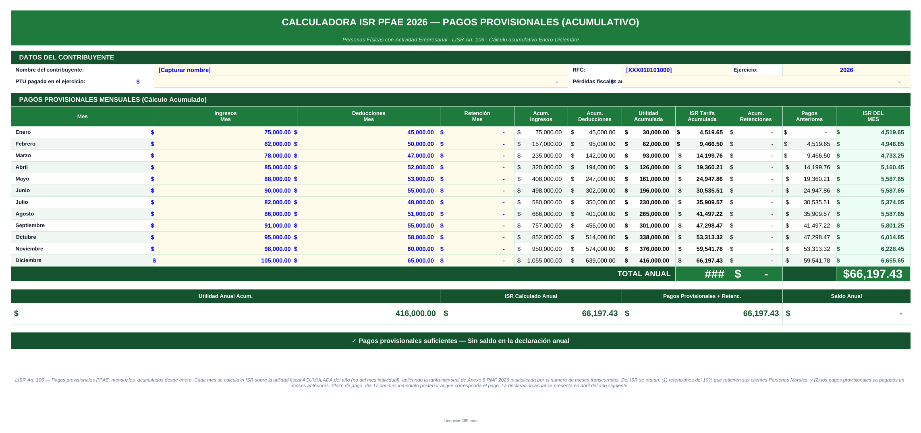The height and width of the screenshot is (433, 921).
Task: Select ISR del mes 4,946.85
Action: click(873, 144)
